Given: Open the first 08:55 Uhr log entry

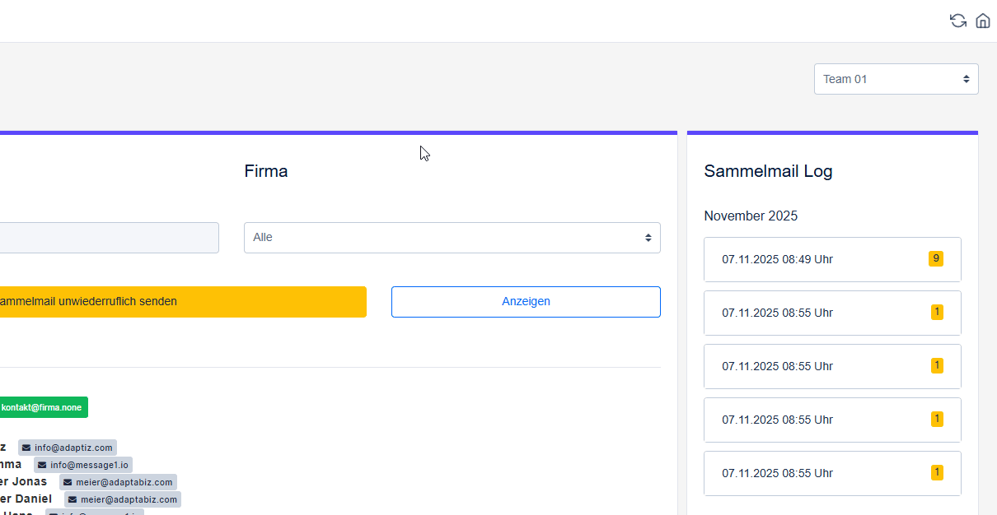Looking at the screenshot, I should tap(832, 313).
